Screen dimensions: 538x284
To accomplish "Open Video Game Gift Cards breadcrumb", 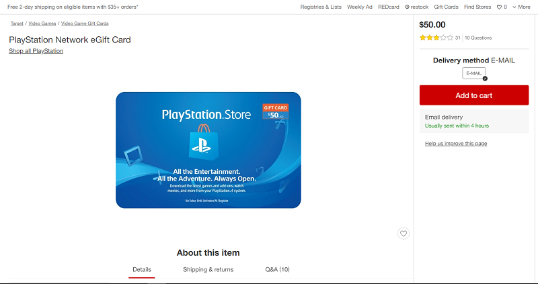I will click(85, 23).
